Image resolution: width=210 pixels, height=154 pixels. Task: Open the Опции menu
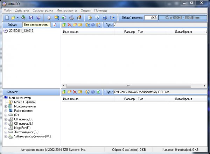86,10
